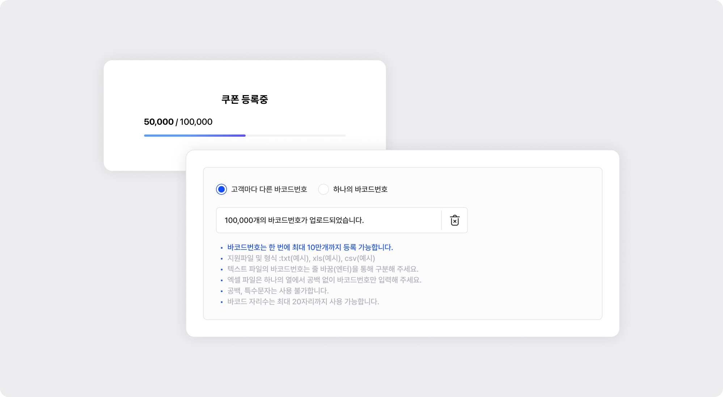Viewport: 723px width, 397px height.
Task: Click the '쿠폰 등록중' heading
Action: pyautogui.click(x=245, y=99)
